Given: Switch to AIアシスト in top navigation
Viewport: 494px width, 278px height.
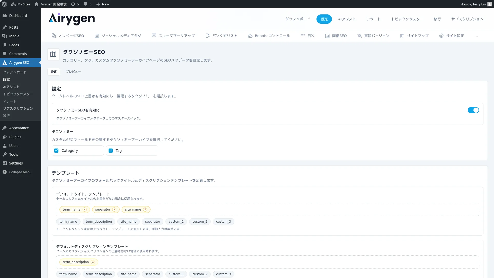Looking at the screenshot, I should (x=347, y=19).
